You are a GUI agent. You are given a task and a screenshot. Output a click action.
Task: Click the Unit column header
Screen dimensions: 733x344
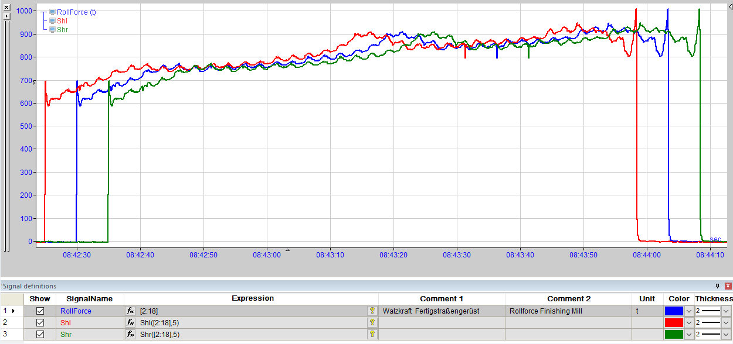(647, 298)
